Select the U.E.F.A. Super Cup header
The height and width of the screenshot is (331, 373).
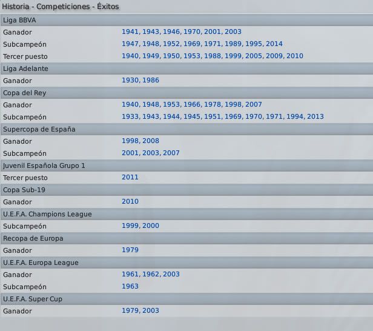point(187,299)
